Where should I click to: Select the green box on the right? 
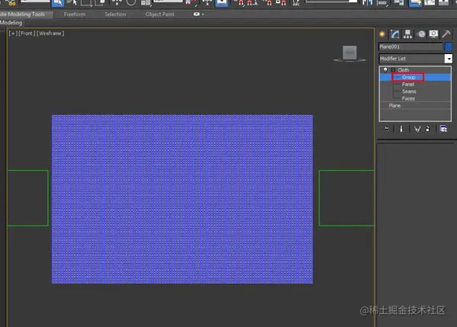pos(347,198)
